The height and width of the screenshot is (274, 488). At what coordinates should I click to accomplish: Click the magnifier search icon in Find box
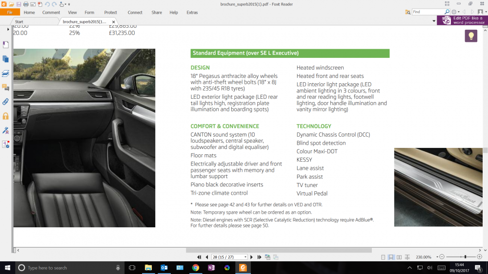click(x=447, y=12)
